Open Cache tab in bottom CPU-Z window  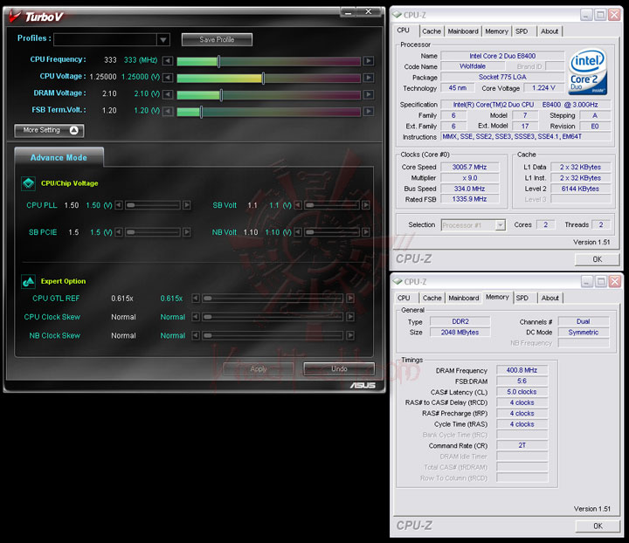click(432, 299)
